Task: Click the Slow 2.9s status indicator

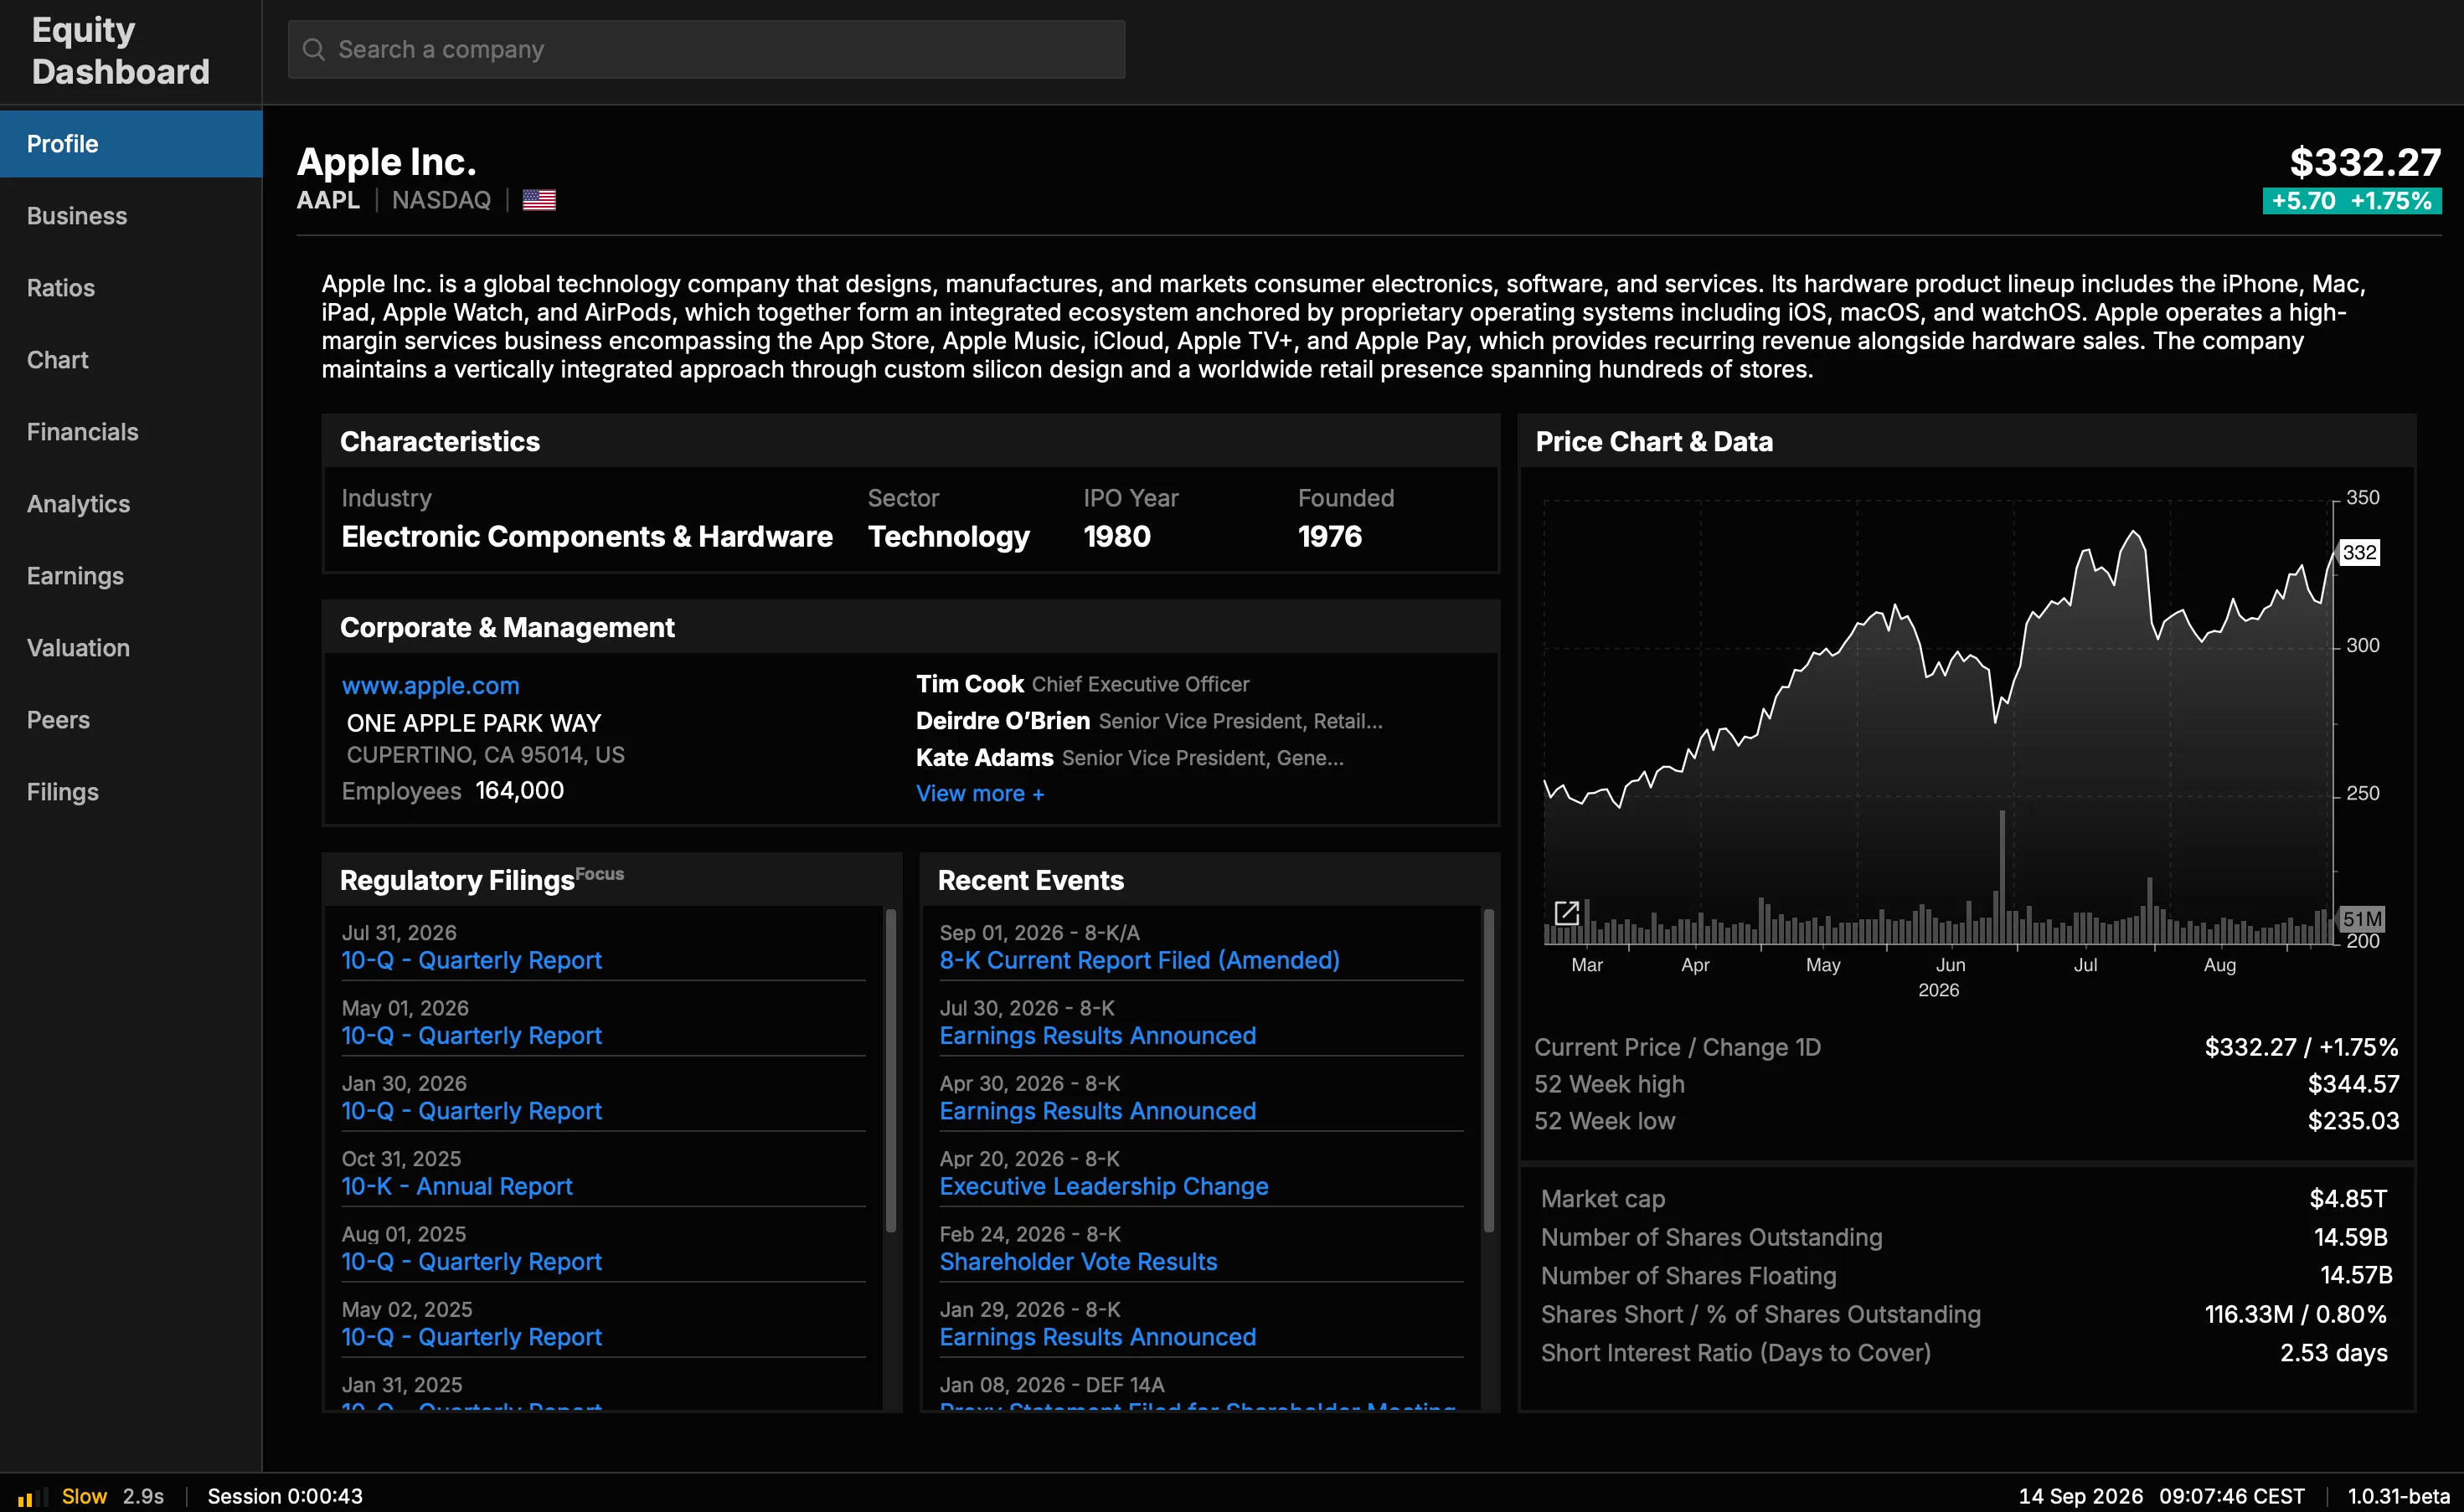Action: point(112,1496)
